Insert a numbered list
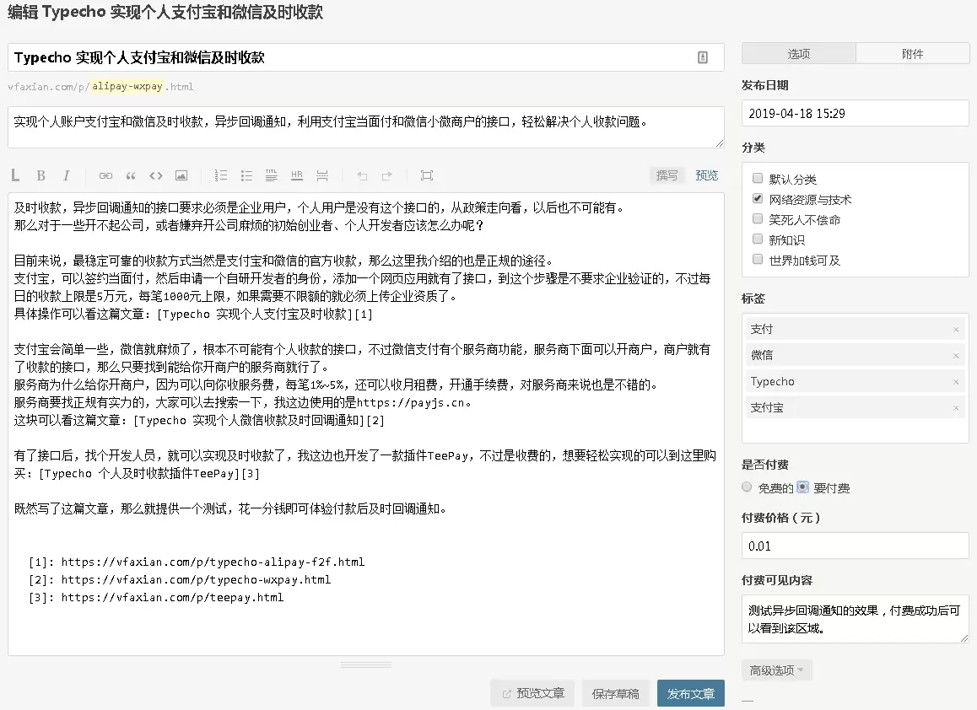Screen dimensions: 977x710 pyautogui.click(x=221, y=175)
